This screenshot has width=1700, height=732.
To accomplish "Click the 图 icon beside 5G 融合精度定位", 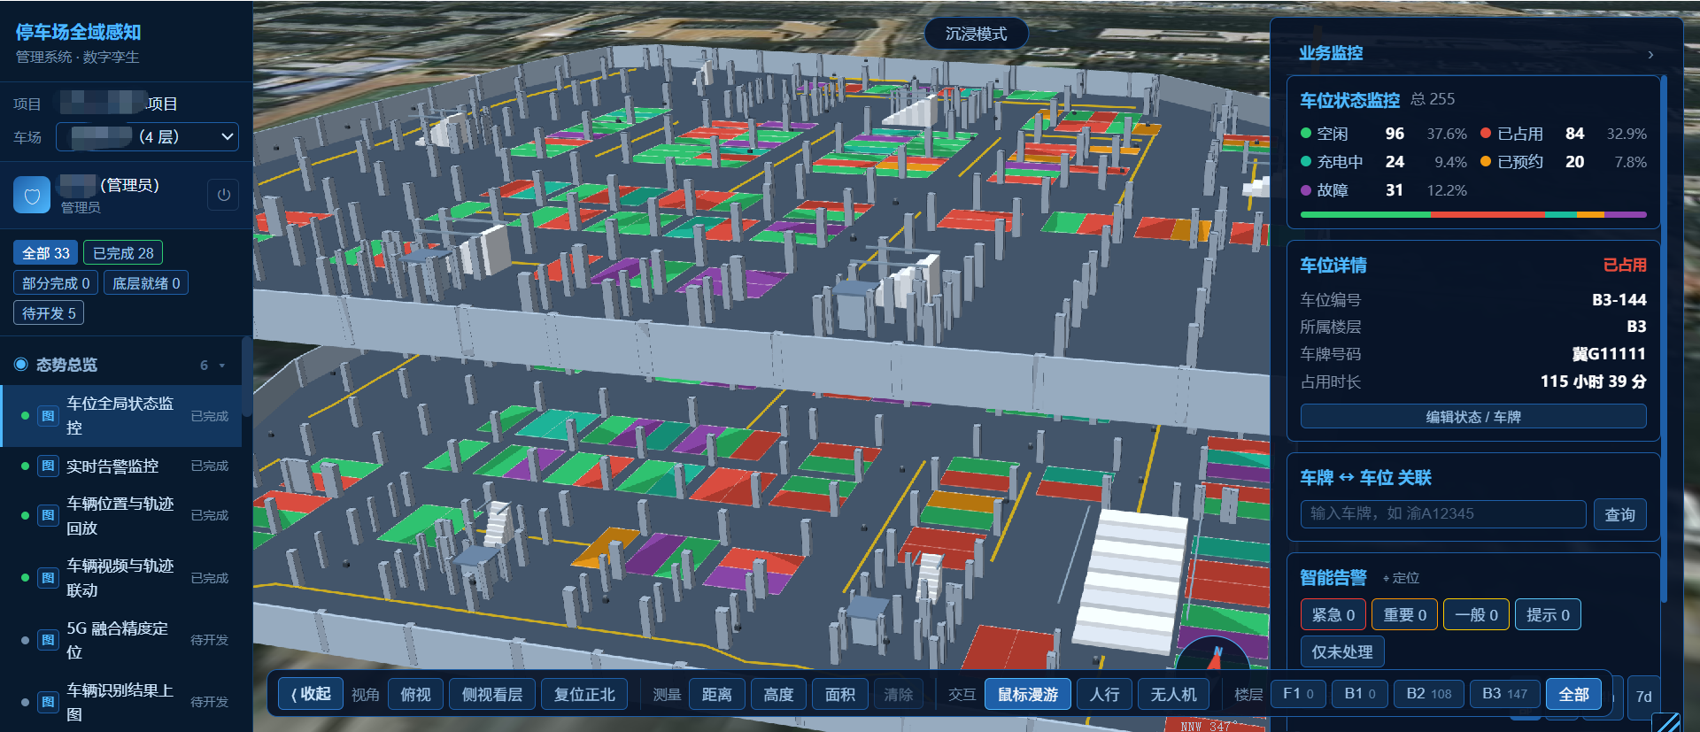I will pyautogui.click(x=48, y=640).
